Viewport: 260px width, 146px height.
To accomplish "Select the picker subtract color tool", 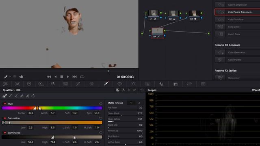I will pos(11,96).
